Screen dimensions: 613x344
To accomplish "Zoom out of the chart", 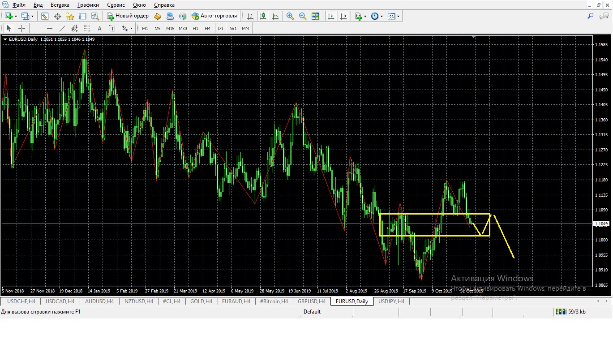I will (x=303, y=16).
